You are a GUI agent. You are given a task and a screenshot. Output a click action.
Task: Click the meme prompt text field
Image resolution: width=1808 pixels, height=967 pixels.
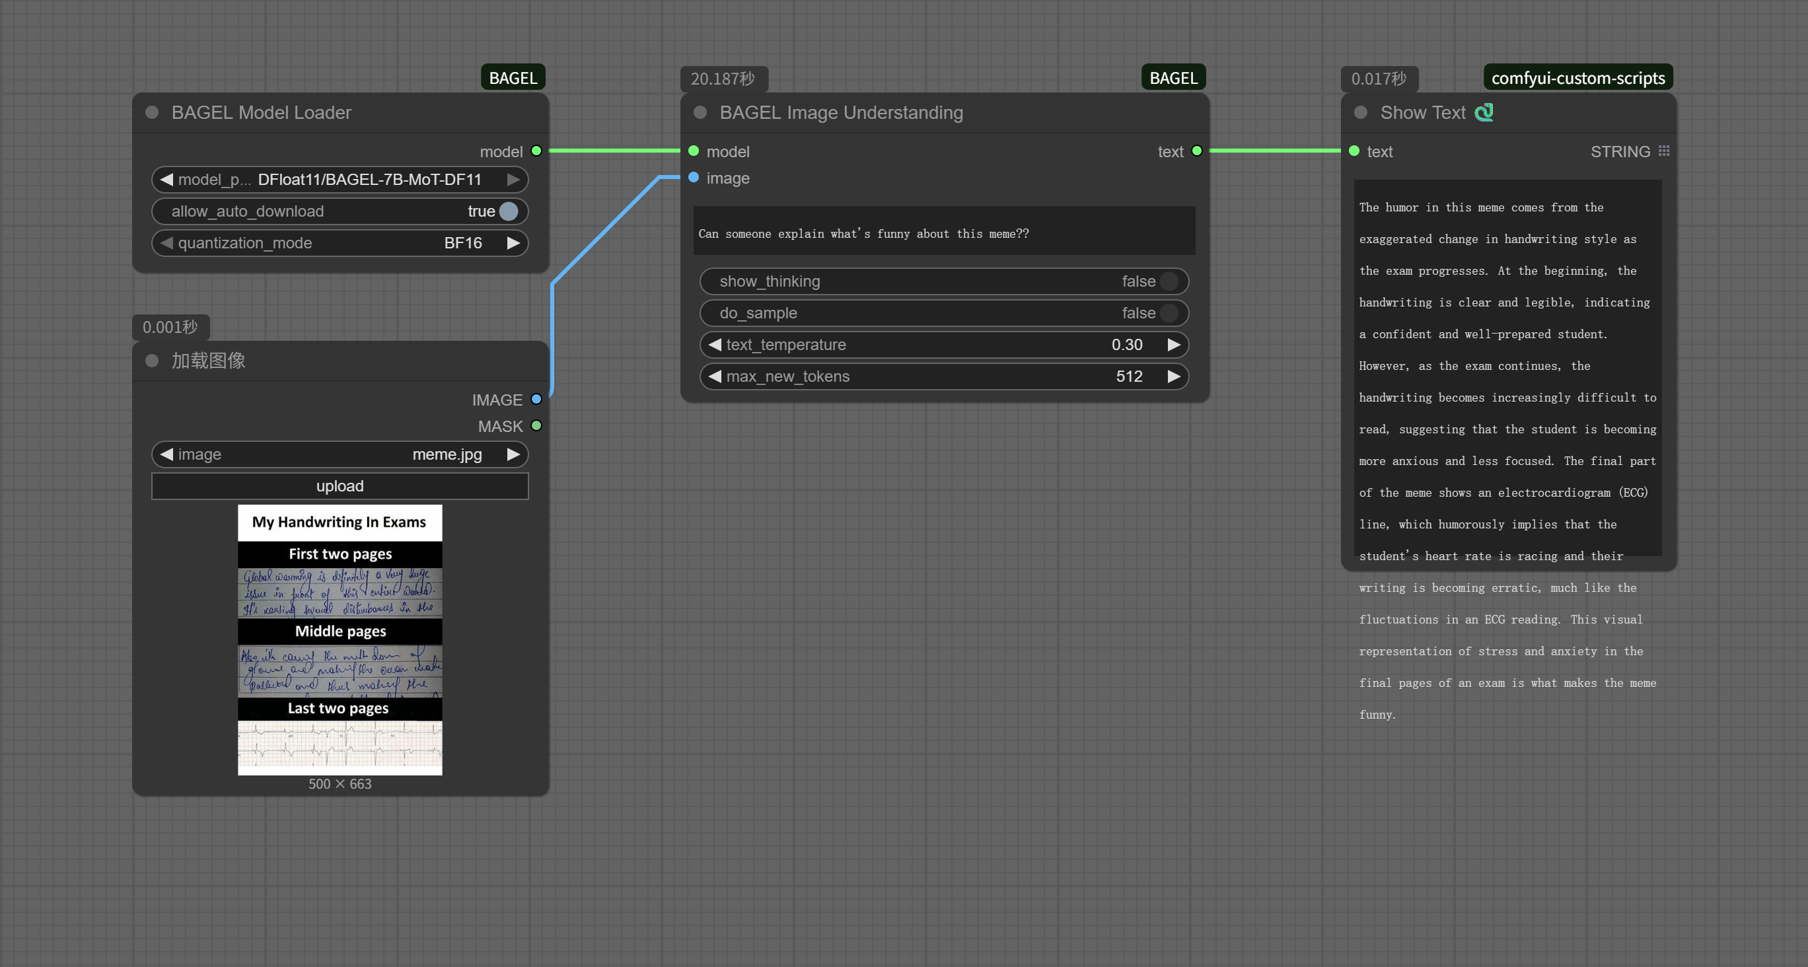[944, 231]
